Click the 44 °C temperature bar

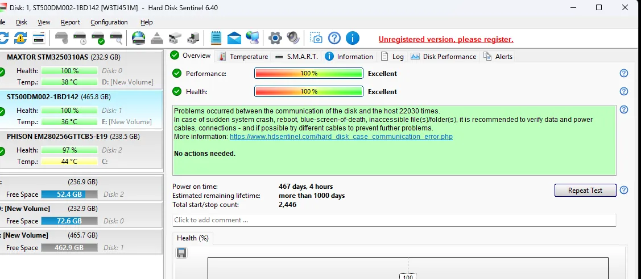69,161
